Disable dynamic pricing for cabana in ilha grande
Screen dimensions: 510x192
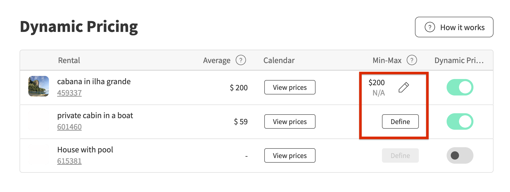point(460,87)
